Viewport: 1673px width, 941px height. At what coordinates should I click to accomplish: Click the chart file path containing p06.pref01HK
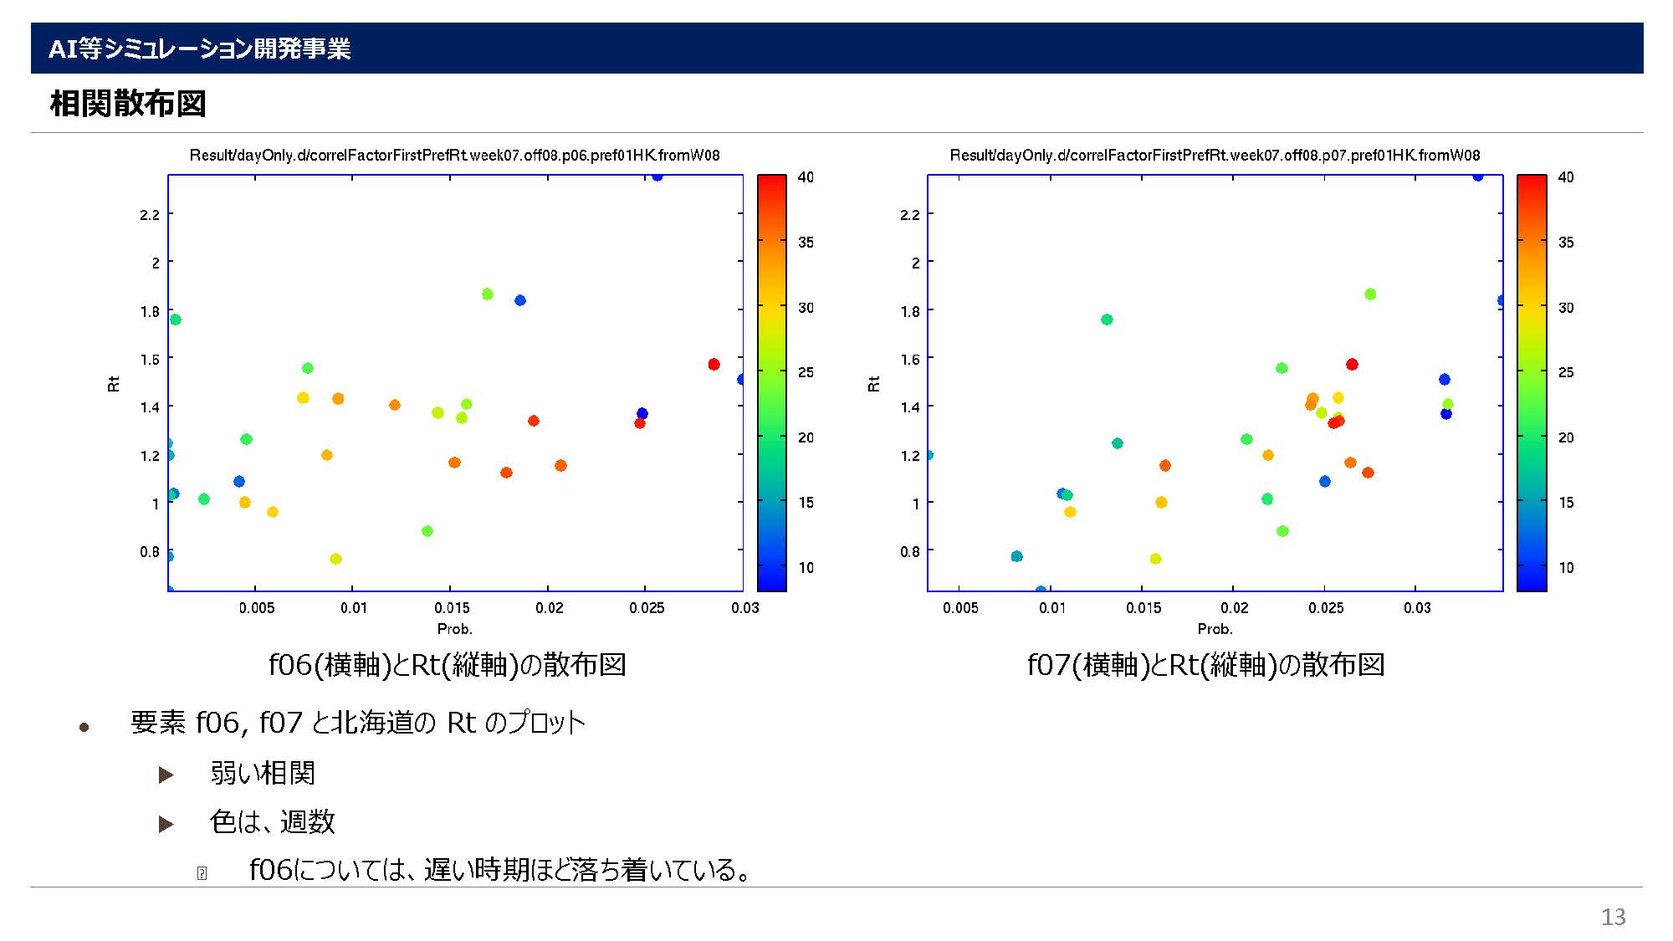coord(455,155)
